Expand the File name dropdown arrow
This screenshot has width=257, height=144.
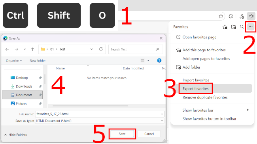[162, 114]
